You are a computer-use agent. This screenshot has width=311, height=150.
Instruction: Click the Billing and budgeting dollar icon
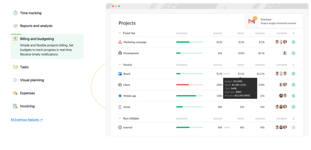[15, 39]
